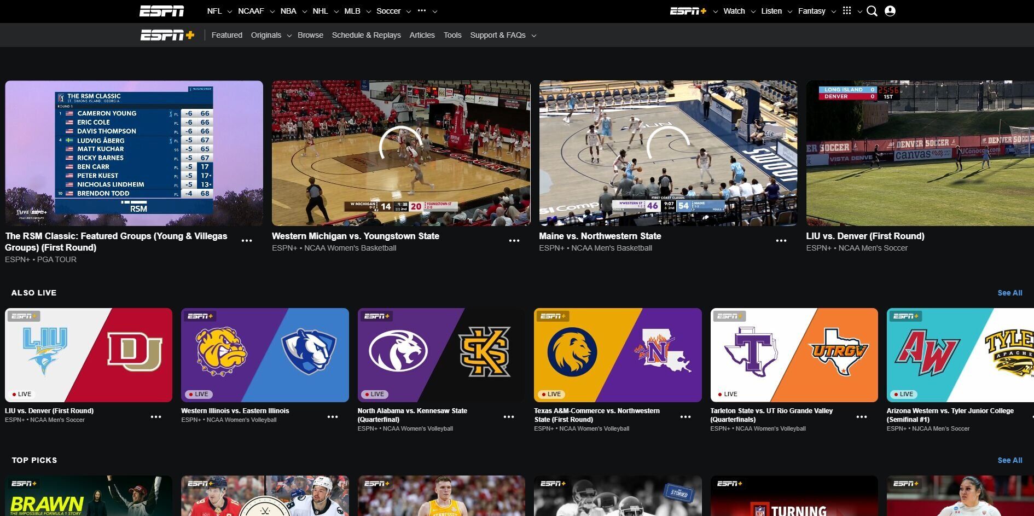Click the search magnifier icon
The image size is (1034, 516).
[872, 11]
